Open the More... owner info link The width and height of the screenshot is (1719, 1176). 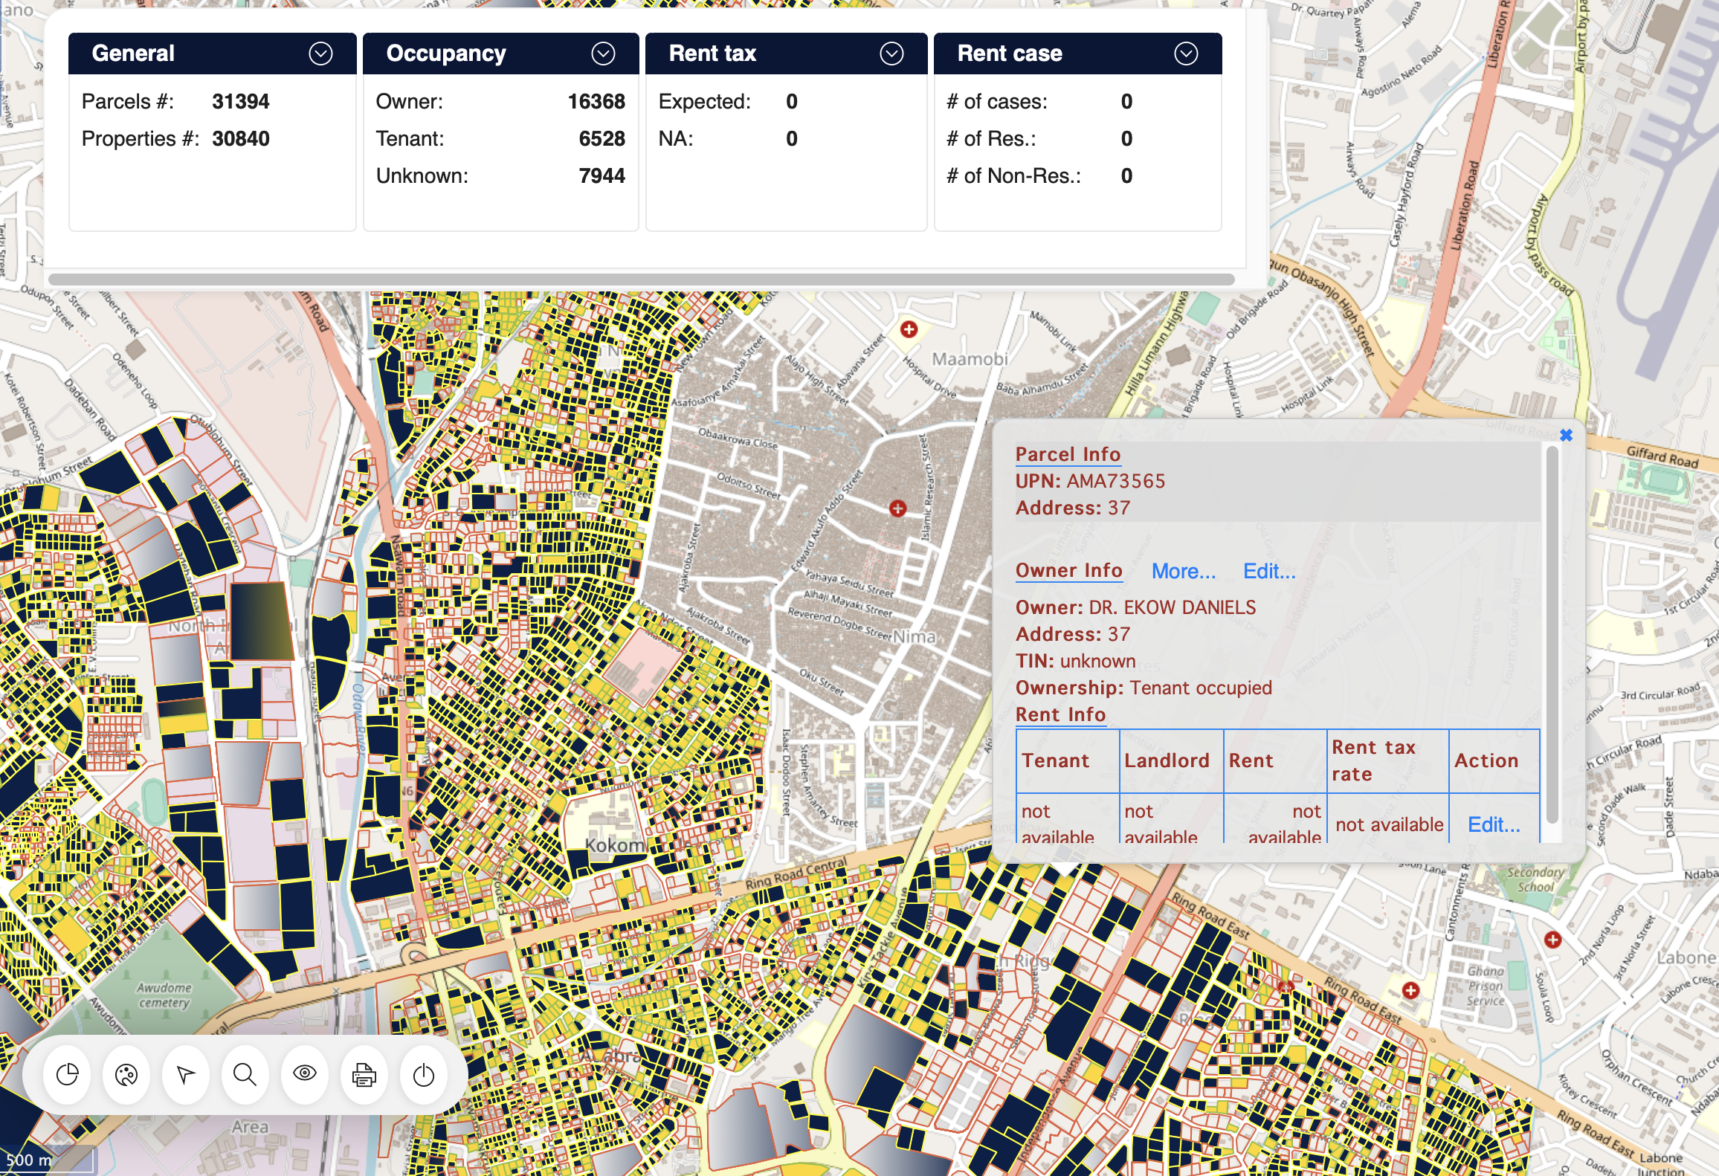1183,571
